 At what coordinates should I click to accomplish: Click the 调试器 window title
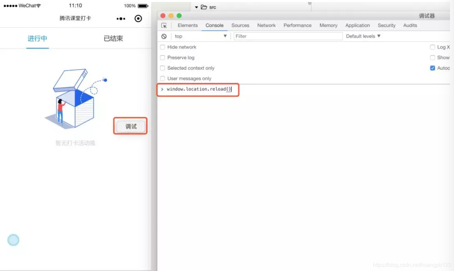pyautogui.click(x=427, y=16)
